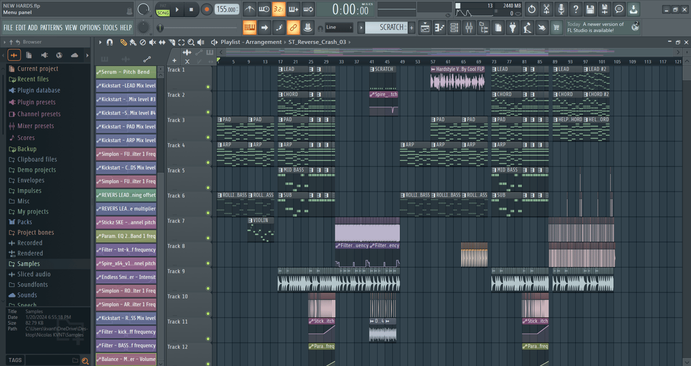Image resolution: width=691 pixels, height=366 pixels.
Task: Switch the PAT/SONG mode button
Action: [163, 9]
